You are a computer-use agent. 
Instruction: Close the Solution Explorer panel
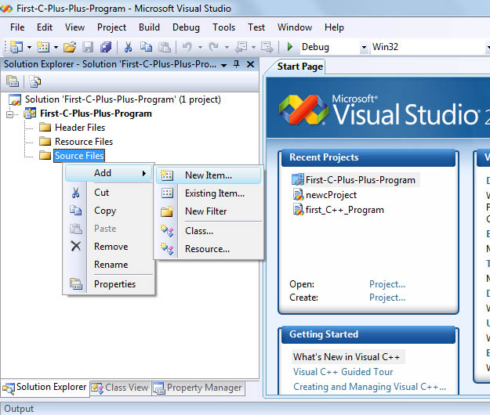(x=250, y=64)
